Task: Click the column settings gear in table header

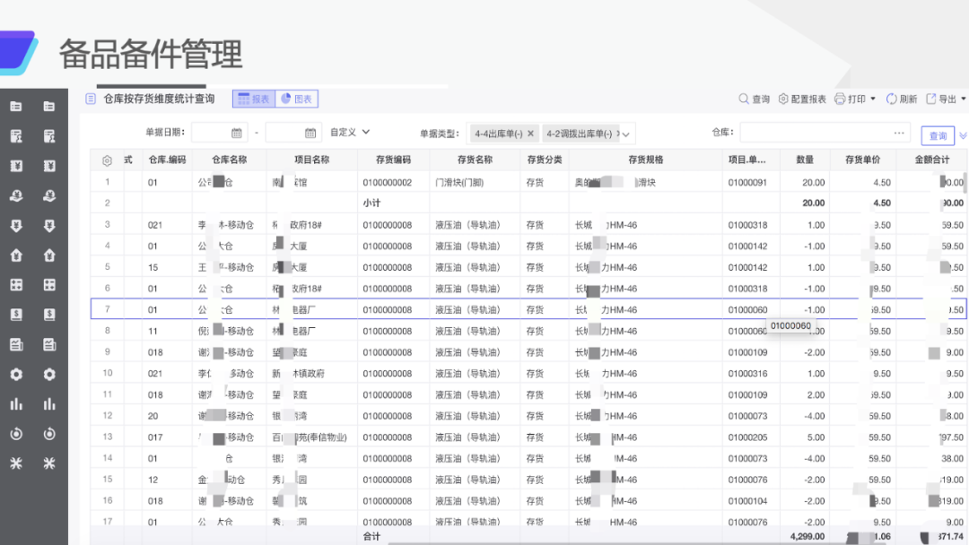Action: (x=107, y=160)
